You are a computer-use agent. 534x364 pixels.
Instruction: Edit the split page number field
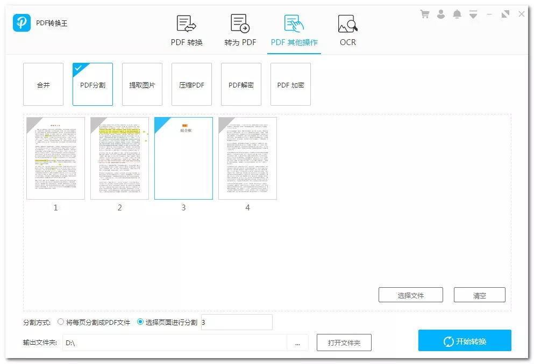237,322
